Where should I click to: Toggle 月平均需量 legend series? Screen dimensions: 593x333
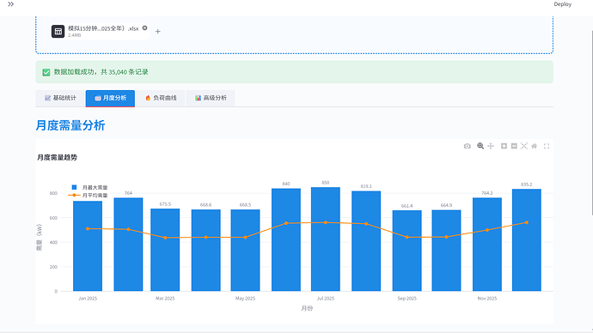pyautogui.click(x=89, y=195)
